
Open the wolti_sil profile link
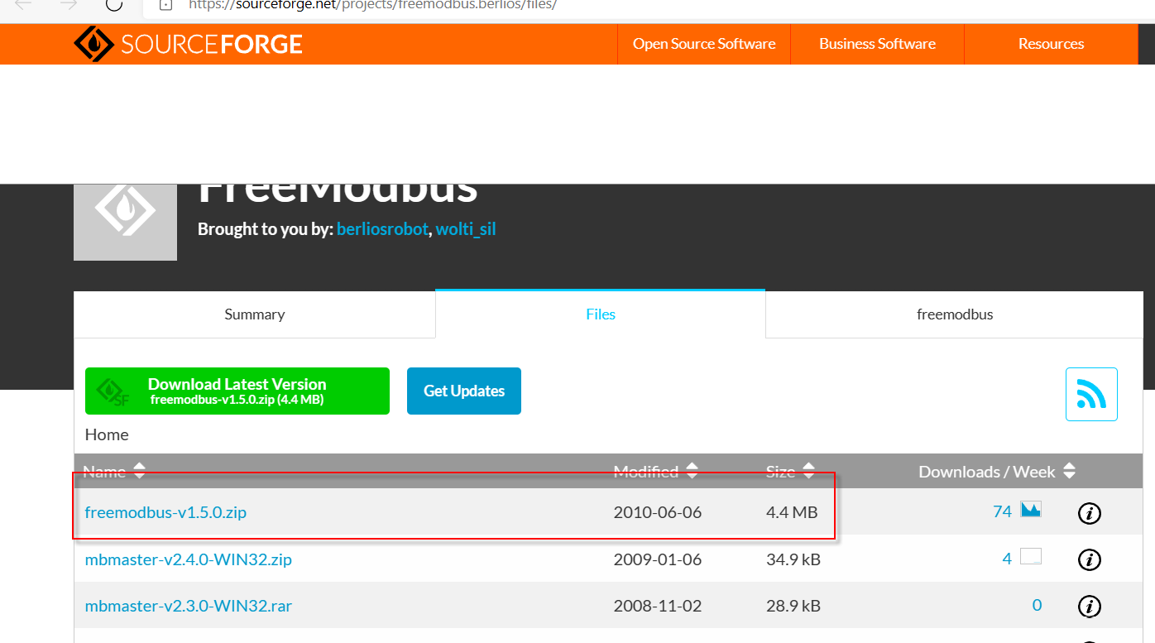(466, 229)
